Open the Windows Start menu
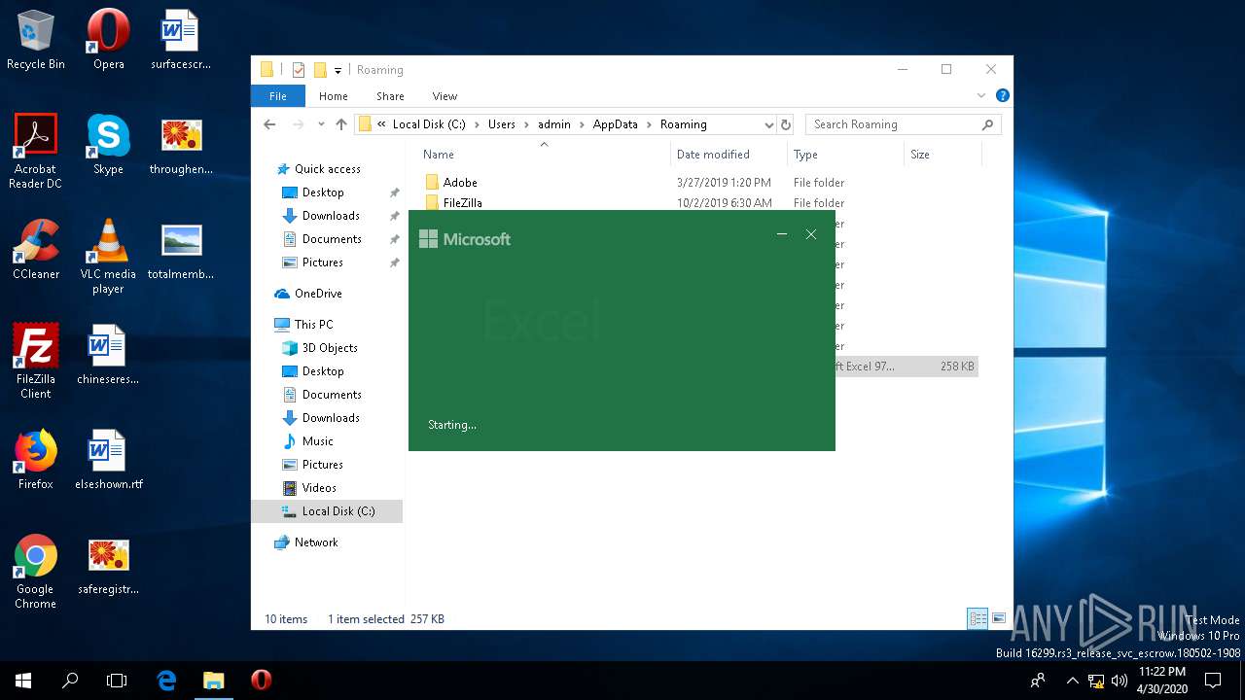Screen dimensions: 1245x700 coord(23,681)
